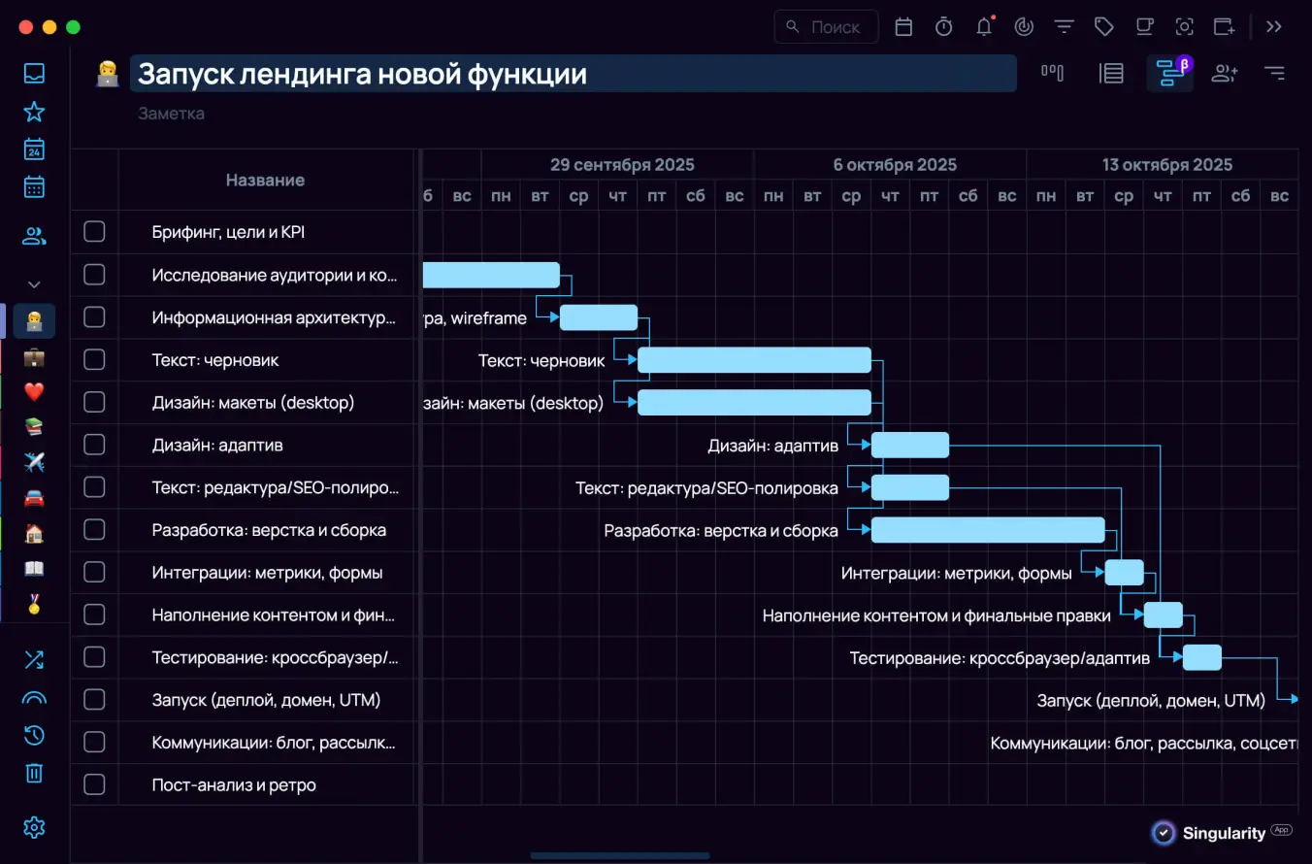Click the 'Текст: черновик' Gantt bar
Image resolution: width=1312 pixels, height=864 pixels.
[x=754, y=360]
